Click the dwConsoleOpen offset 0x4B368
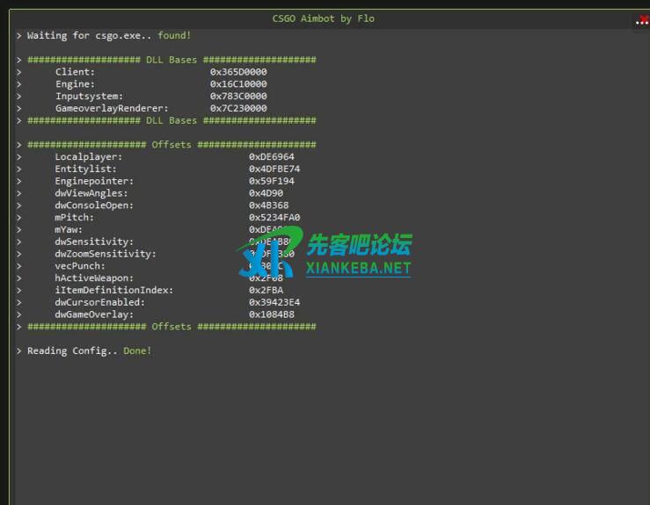650x505 pixels. 268,206
